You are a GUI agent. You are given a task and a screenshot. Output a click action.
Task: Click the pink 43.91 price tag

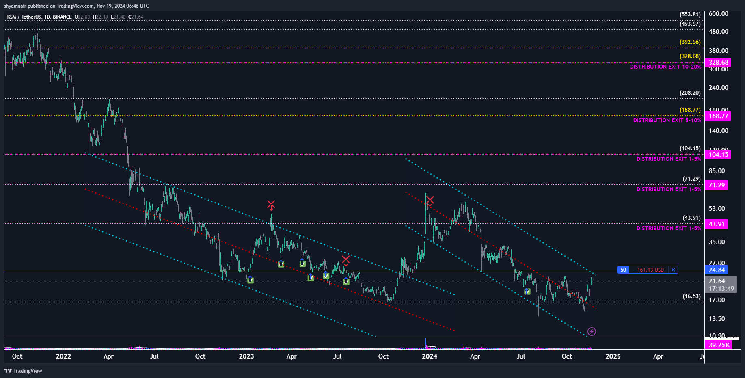(716, 224)
